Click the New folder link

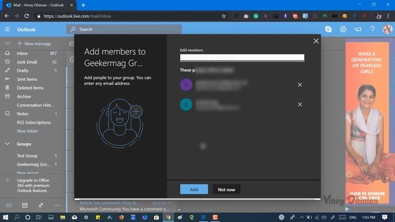(27, 131)
